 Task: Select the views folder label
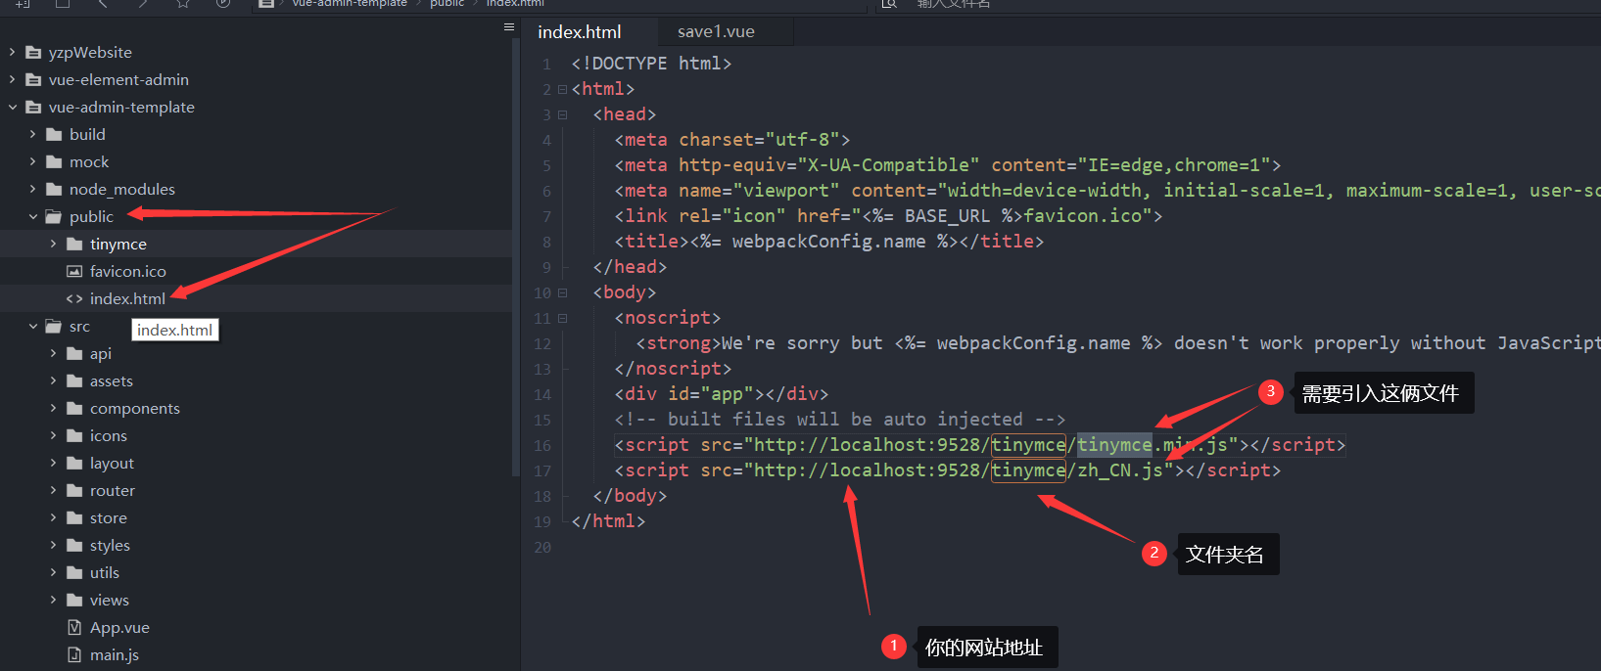pyautogui.click(x=110, y=600)
